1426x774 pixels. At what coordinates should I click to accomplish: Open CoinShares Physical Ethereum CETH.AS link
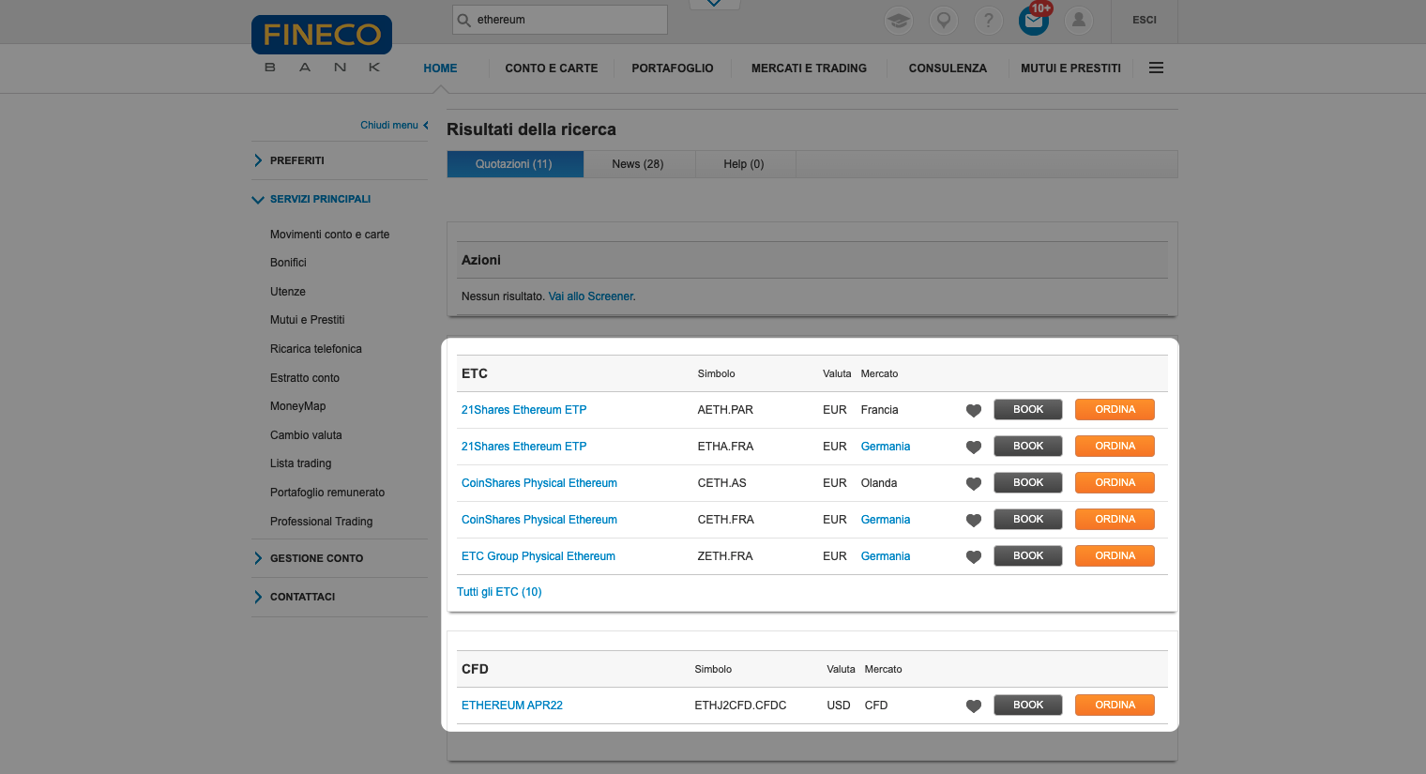pos(539,483)
